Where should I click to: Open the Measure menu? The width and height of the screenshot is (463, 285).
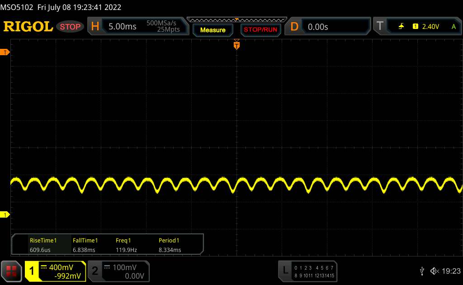pos(213,30)
